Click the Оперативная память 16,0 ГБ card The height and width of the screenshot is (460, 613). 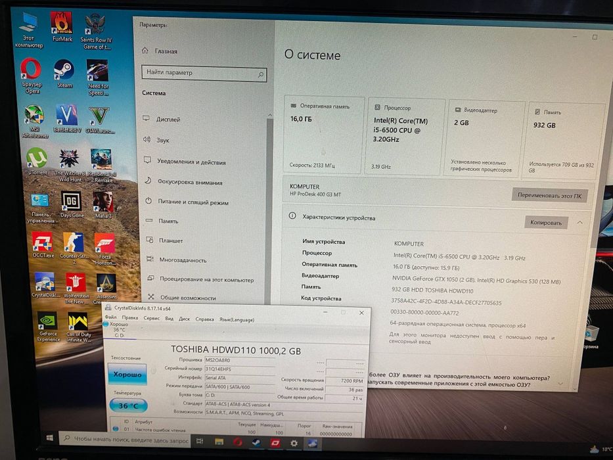324,134
